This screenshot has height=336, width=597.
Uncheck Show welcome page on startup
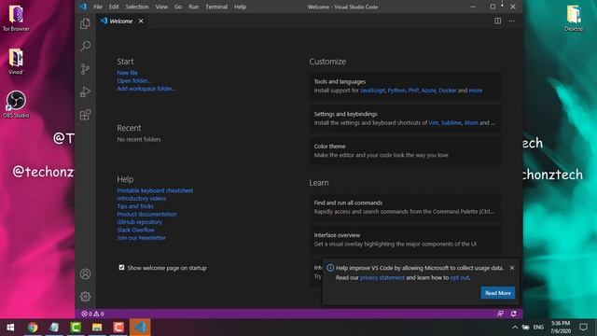(x=121, y=268)
